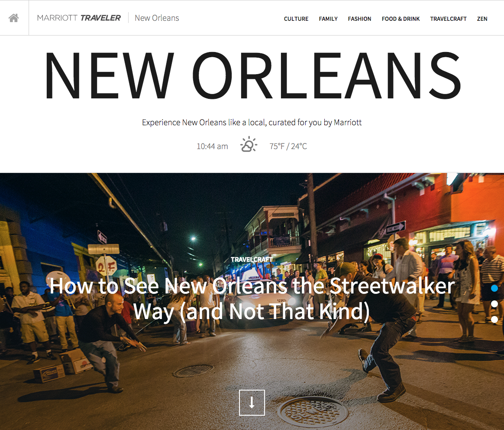Click the large NEW ORLEANS title

click(x=253, y=75)
